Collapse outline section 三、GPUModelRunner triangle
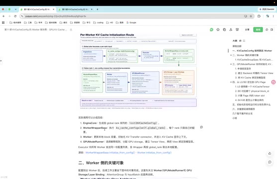This screenshot has width=277, height=179. 231,64
